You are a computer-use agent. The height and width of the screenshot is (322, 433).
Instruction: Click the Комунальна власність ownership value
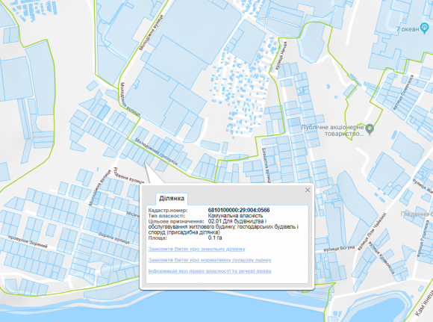tap(235, 216)
